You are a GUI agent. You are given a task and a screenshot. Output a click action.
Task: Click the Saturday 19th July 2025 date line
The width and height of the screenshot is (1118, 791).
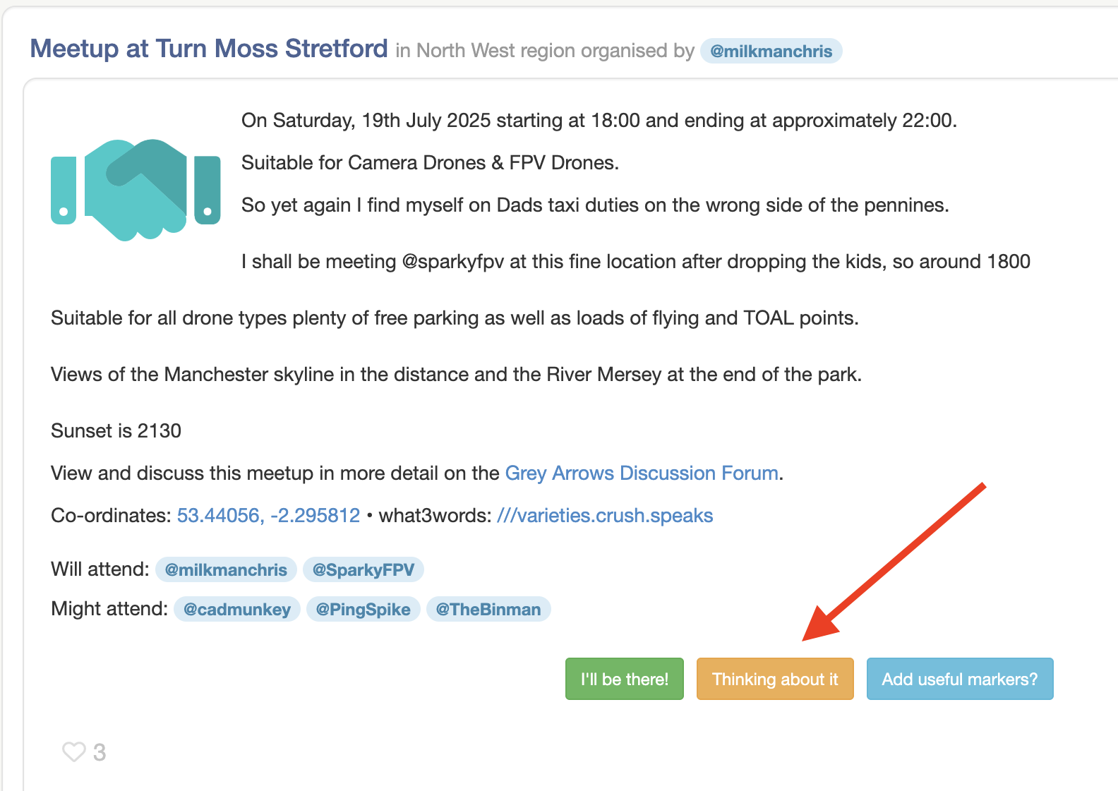[599, 121]
